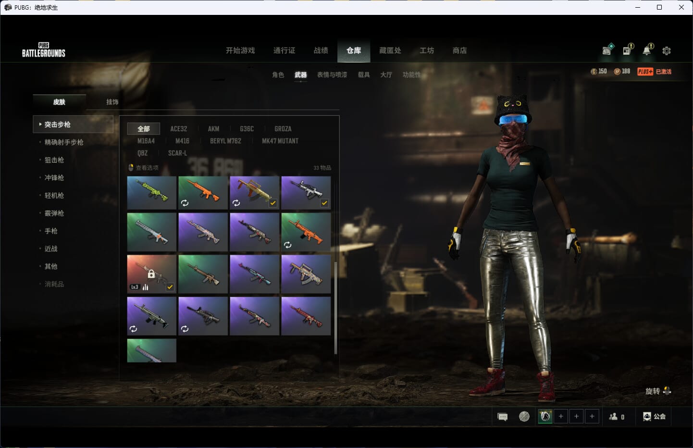Click the bullets icon next to Lv.3 badge

[145, 287]
